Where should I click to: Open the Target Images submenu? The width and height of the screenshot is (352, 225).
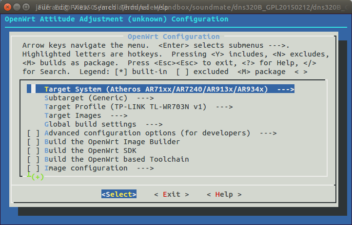point(86,115)
